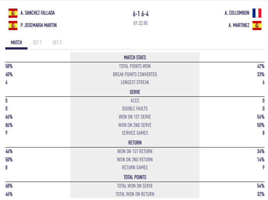Open the SET 2 tab
The height and width of the screenshot is (200, 268).
pos(57,42)
